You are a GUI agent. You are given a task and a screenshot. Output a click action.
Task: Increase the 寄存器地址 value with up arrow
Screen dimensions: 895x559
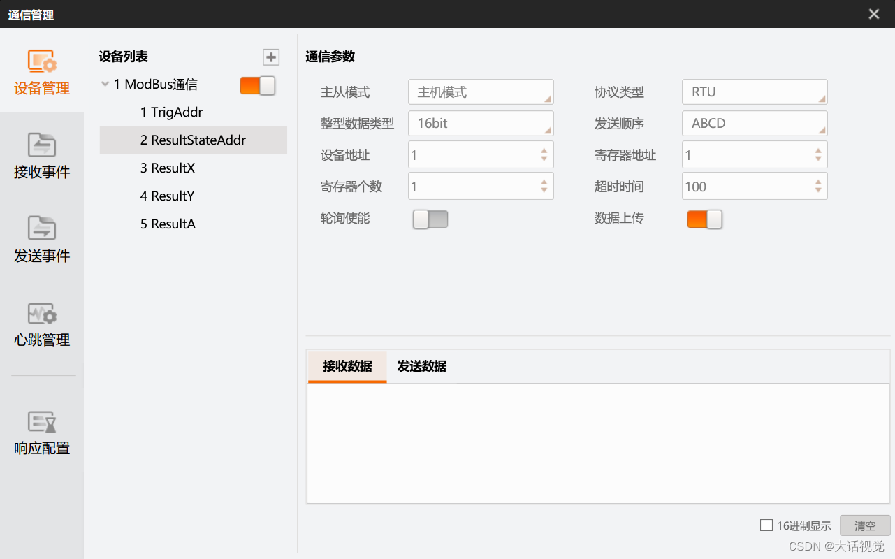pos(818,150)
